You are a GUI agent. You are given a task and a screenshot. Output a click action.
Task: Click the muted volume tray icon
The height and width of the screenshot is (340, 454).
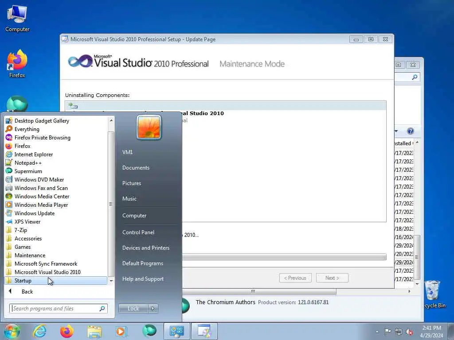click(x=409, y=332)
